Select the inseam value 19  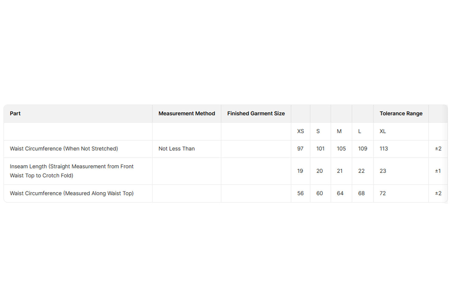[x=300, y=171]
